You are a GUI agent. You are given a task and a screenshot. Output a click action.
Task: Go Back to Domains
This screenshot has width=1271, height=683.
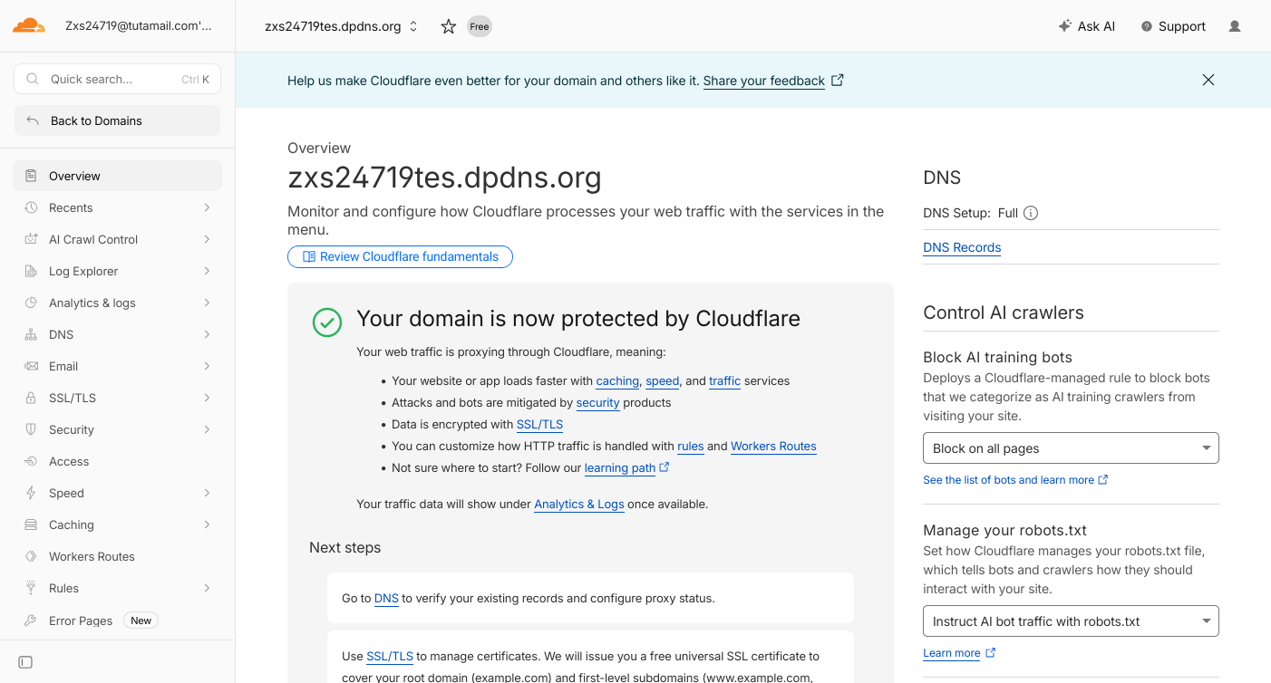tap(117, 120)
